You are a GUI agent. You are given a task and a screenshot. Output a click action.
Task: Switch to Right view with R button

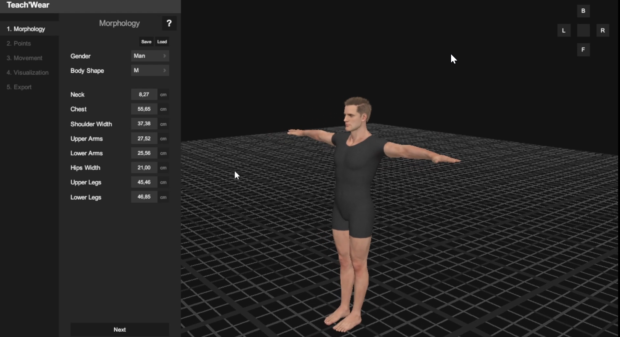602,30
